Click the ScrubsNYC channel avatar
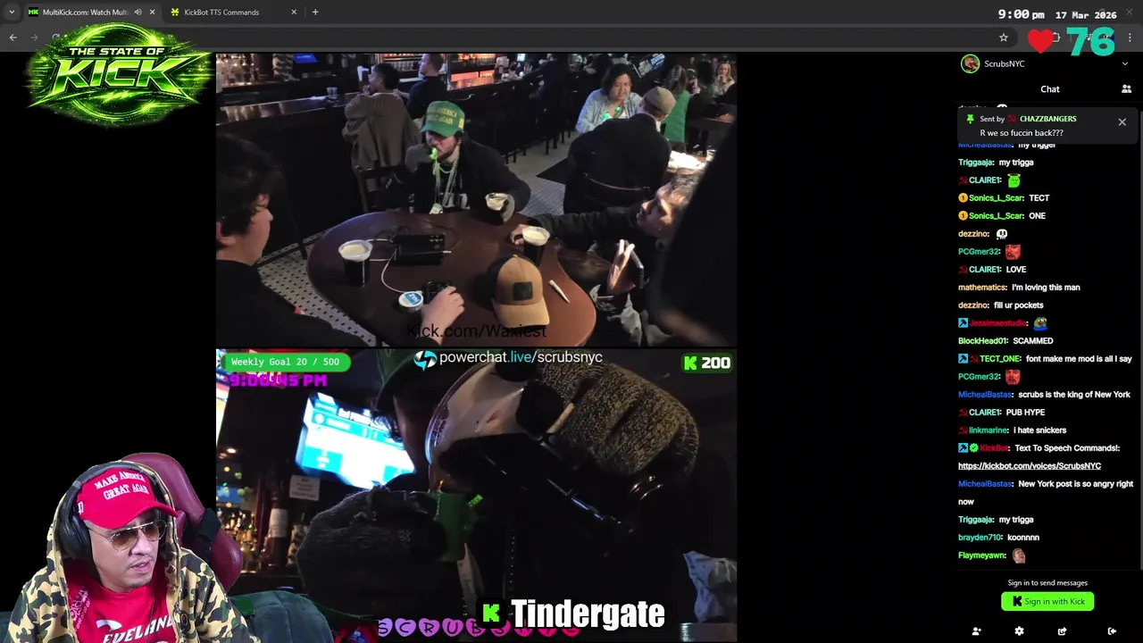This screenshot has height=643, width=1143. [x=970, y=63]
